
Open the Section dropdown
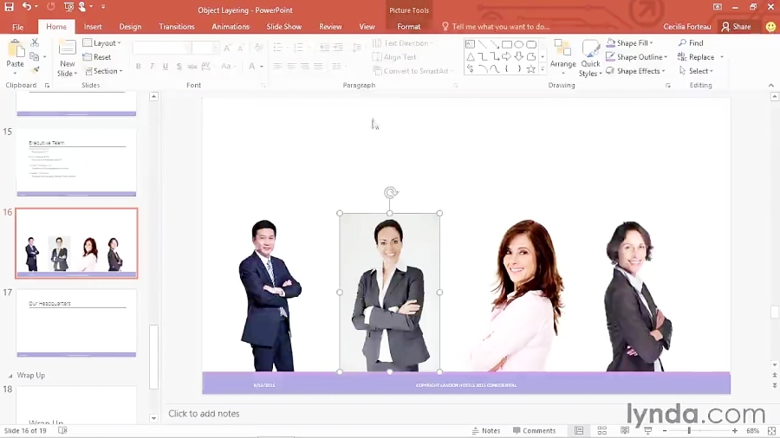pos(103,71)
